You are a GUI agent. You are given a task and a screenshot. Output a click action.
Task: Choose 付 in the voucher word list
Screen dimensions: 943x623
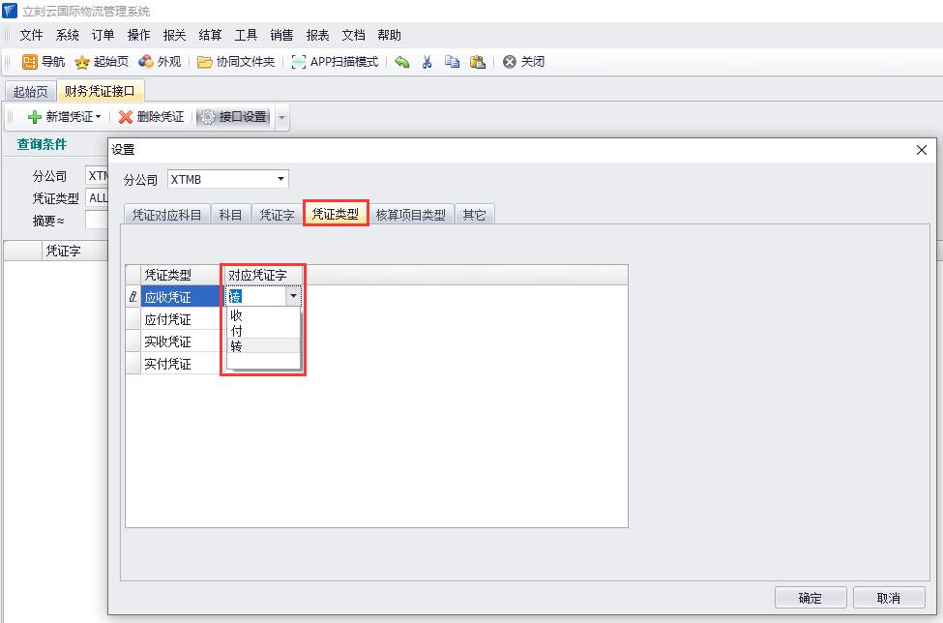click(x=237, y=331)
